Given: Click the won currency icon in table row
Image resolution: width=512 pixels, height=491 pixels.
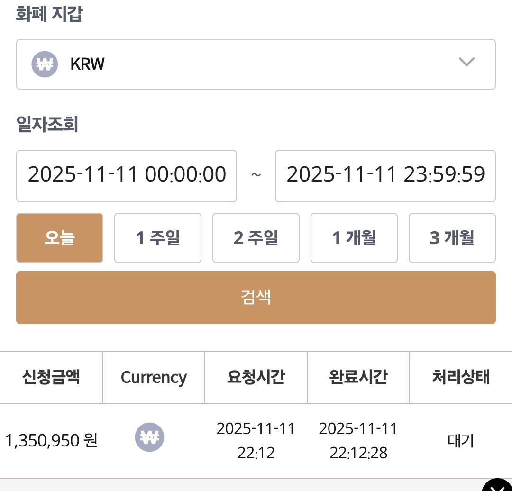Looking at the screenshot, I should tap(150, 437).
